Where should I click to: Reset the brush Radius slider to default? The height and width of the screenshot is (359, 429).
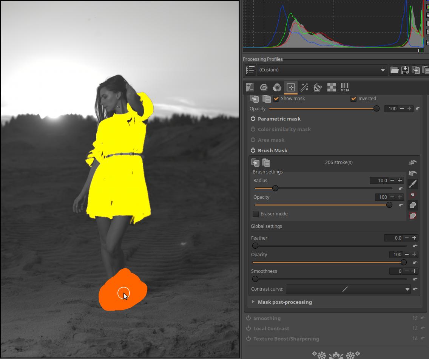click(x=401, y=189)
